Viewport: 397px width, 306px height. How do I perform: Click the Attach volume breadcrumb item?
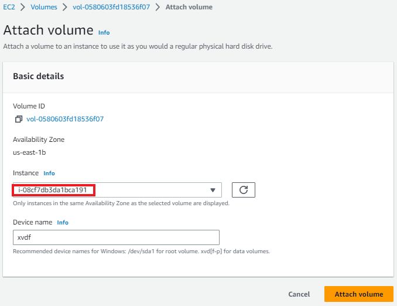click(189, 7)
